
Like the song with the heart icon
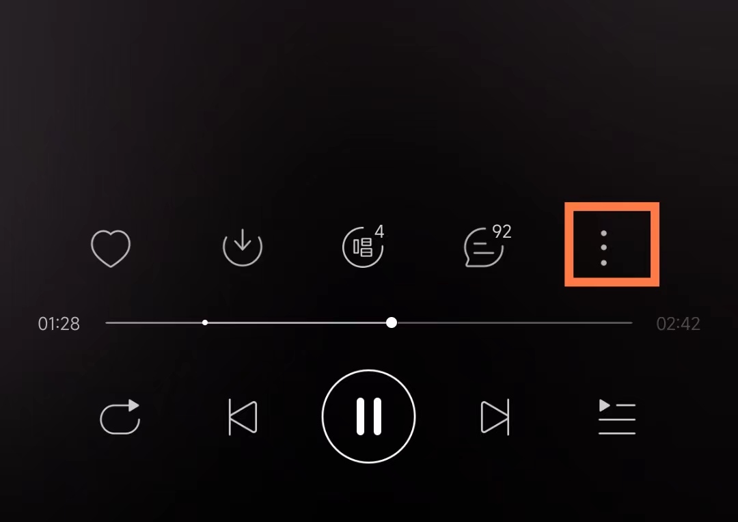111,248
